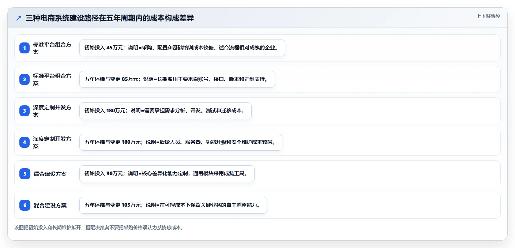Click the number 6 step badge
The image size is (515, 248).
click(x=25, y=205)
